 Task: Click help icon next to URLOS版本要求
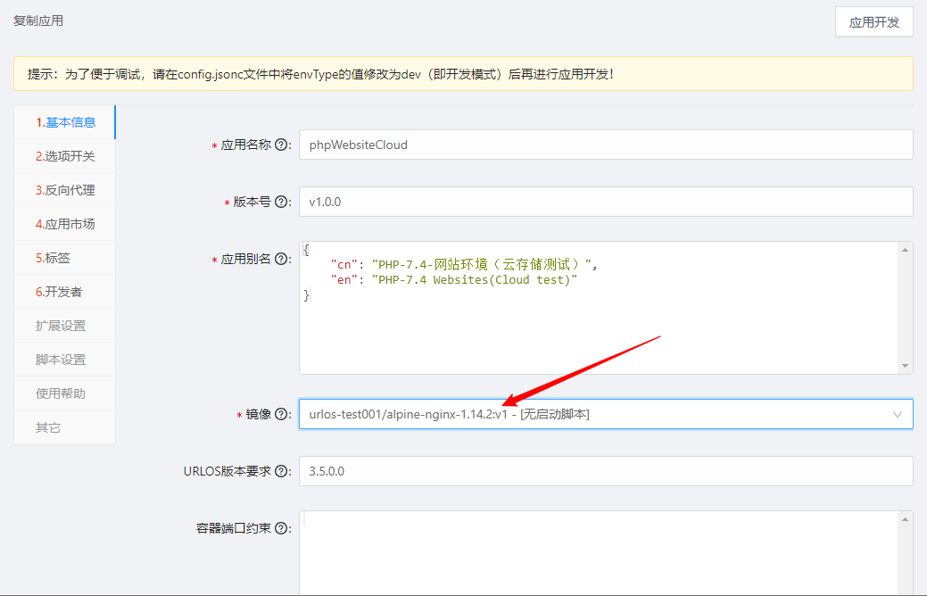tap(282, 471)
